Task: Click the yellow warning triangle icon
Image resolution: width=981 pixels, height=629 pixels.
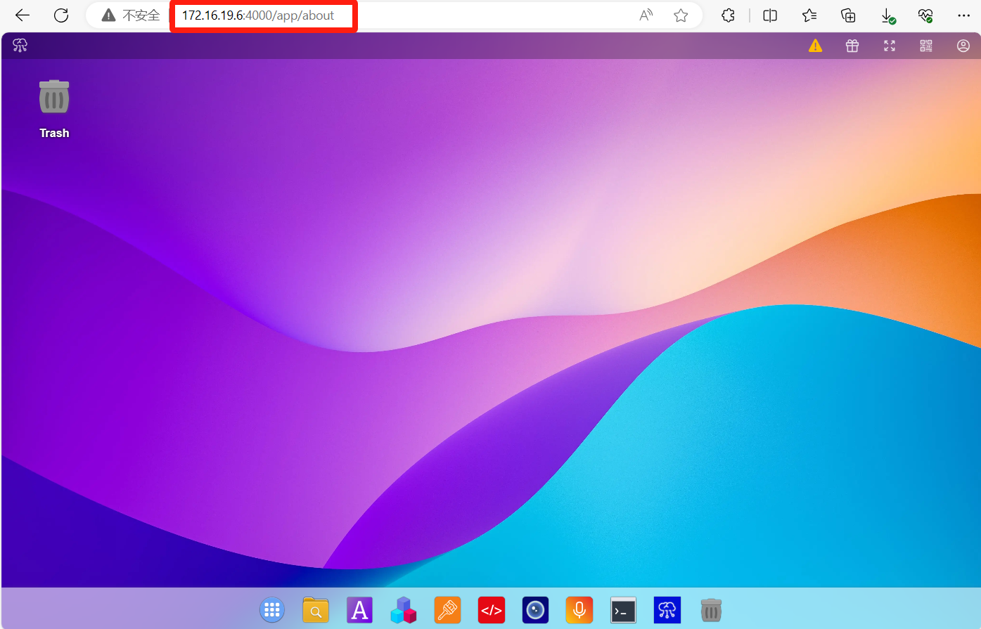Action: (x=815, y=46)
